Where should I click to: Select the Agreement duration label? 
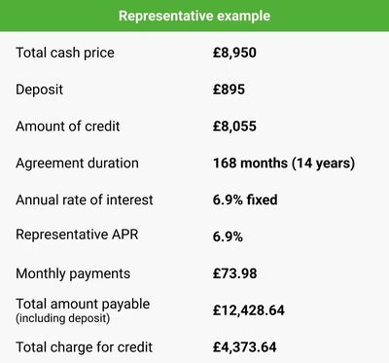coord(77,163)
